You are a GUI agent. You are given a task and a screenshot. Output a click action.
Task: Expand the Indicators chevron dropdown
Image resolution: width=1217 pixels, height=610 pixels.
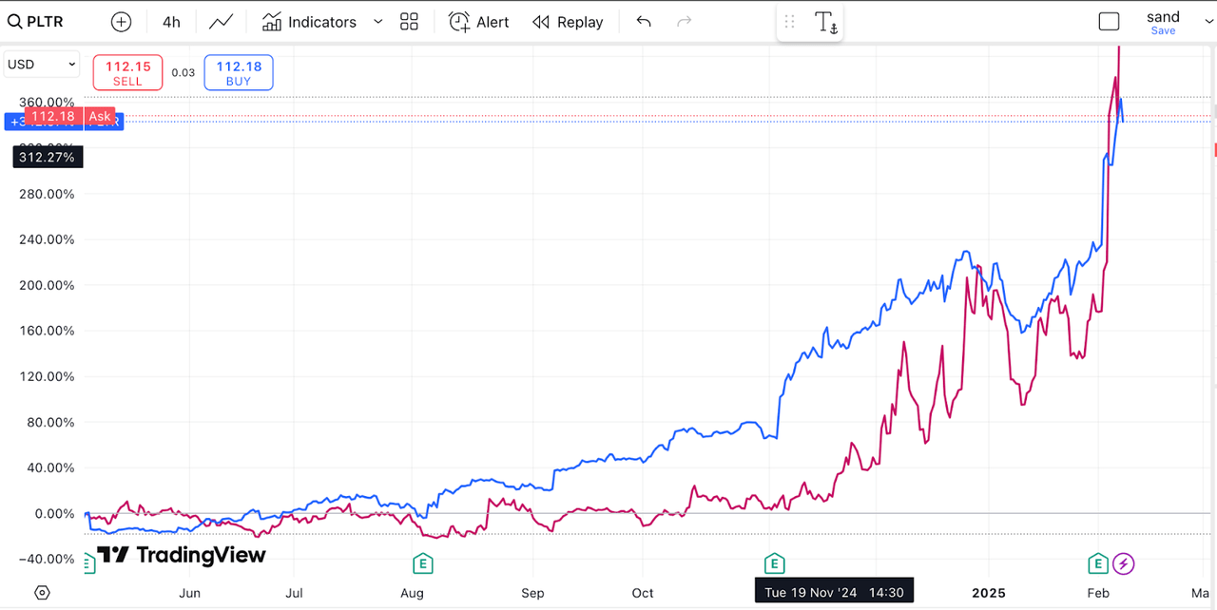378,21
